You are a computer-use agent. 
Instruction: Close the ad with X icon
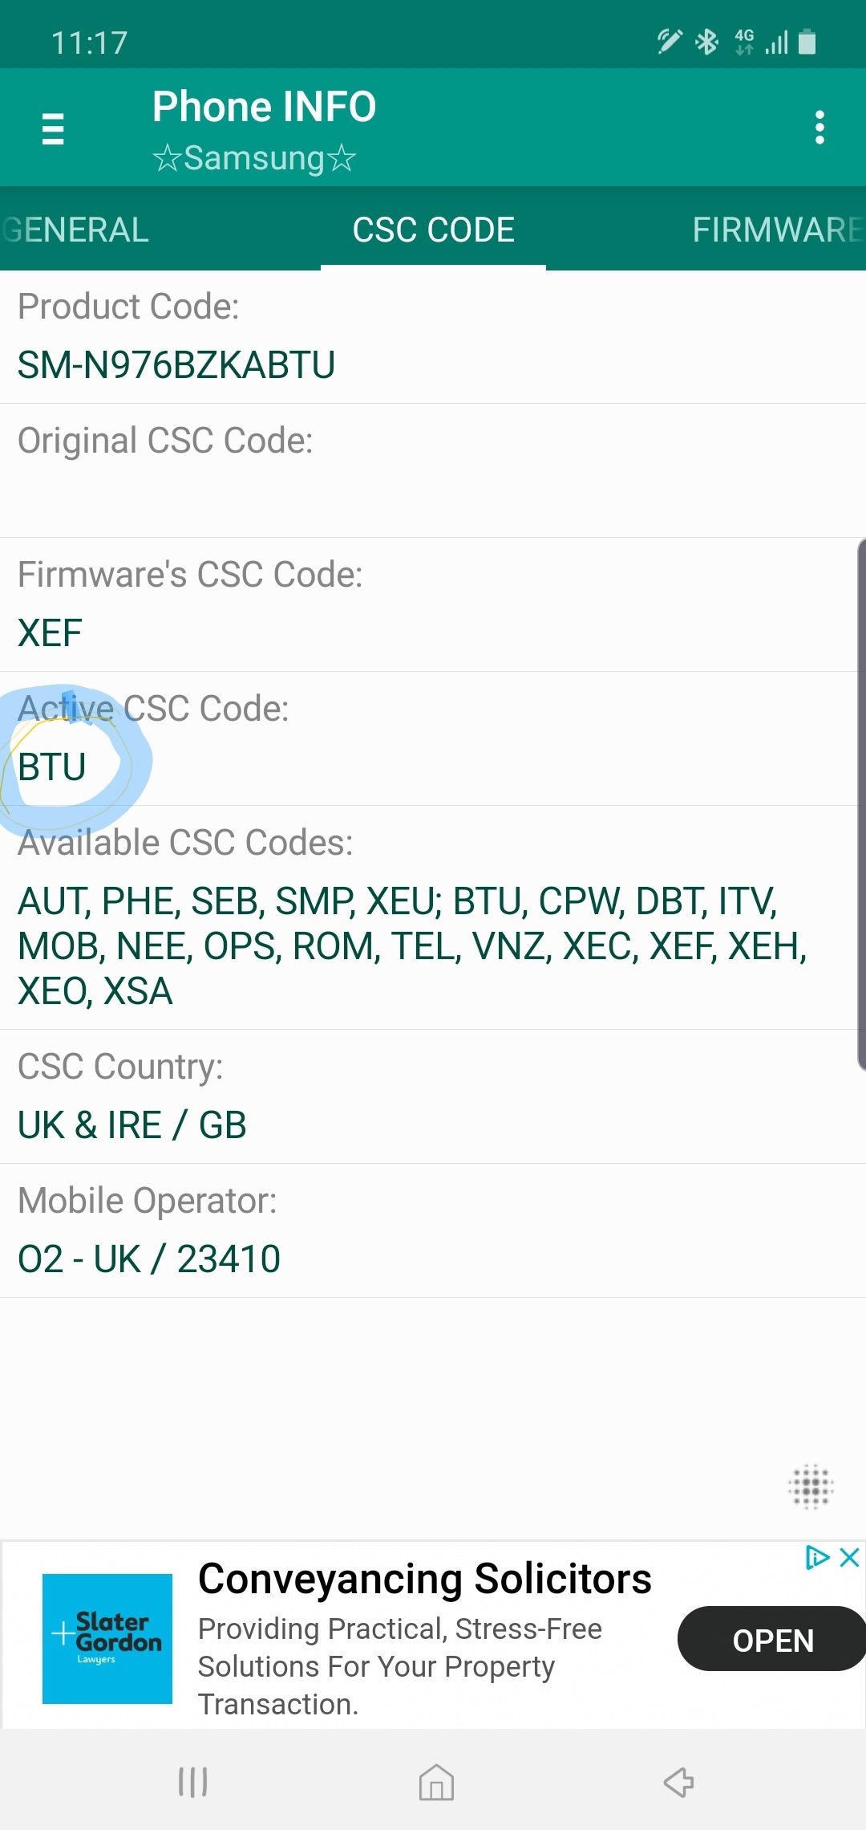(849, 1558)
